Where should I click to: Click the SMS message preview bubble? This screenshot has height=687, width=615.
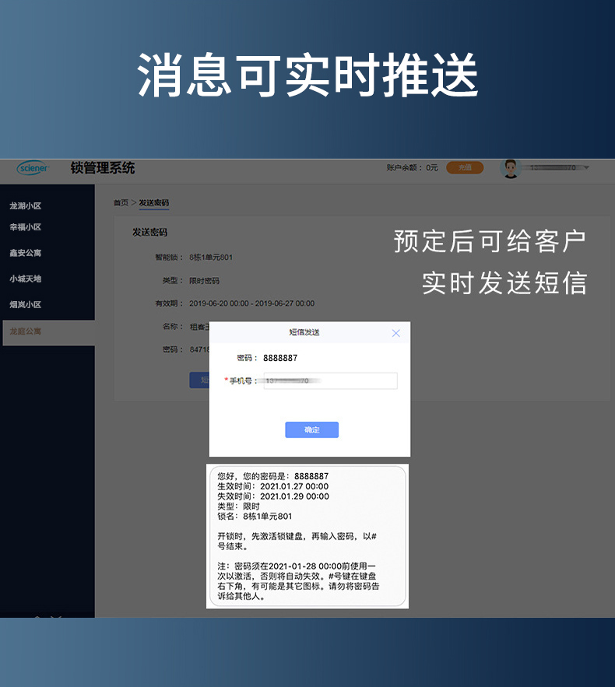tap(307, 536)
